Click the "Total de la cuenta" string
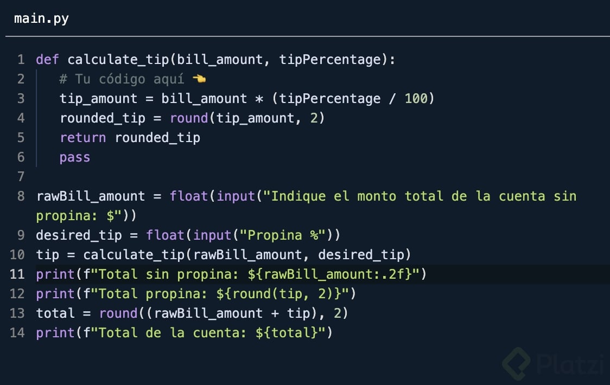The height and width of the screenshot is (385, 610). click(x=173, y=333)
